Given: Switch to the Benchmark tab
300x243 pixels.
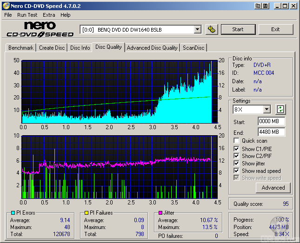Looking at the screenshot, I should pyautogui.click(x=21, y=48).
